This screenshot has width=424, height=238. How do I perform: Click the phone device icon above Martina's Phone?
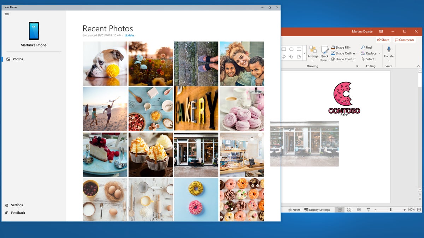34,31
